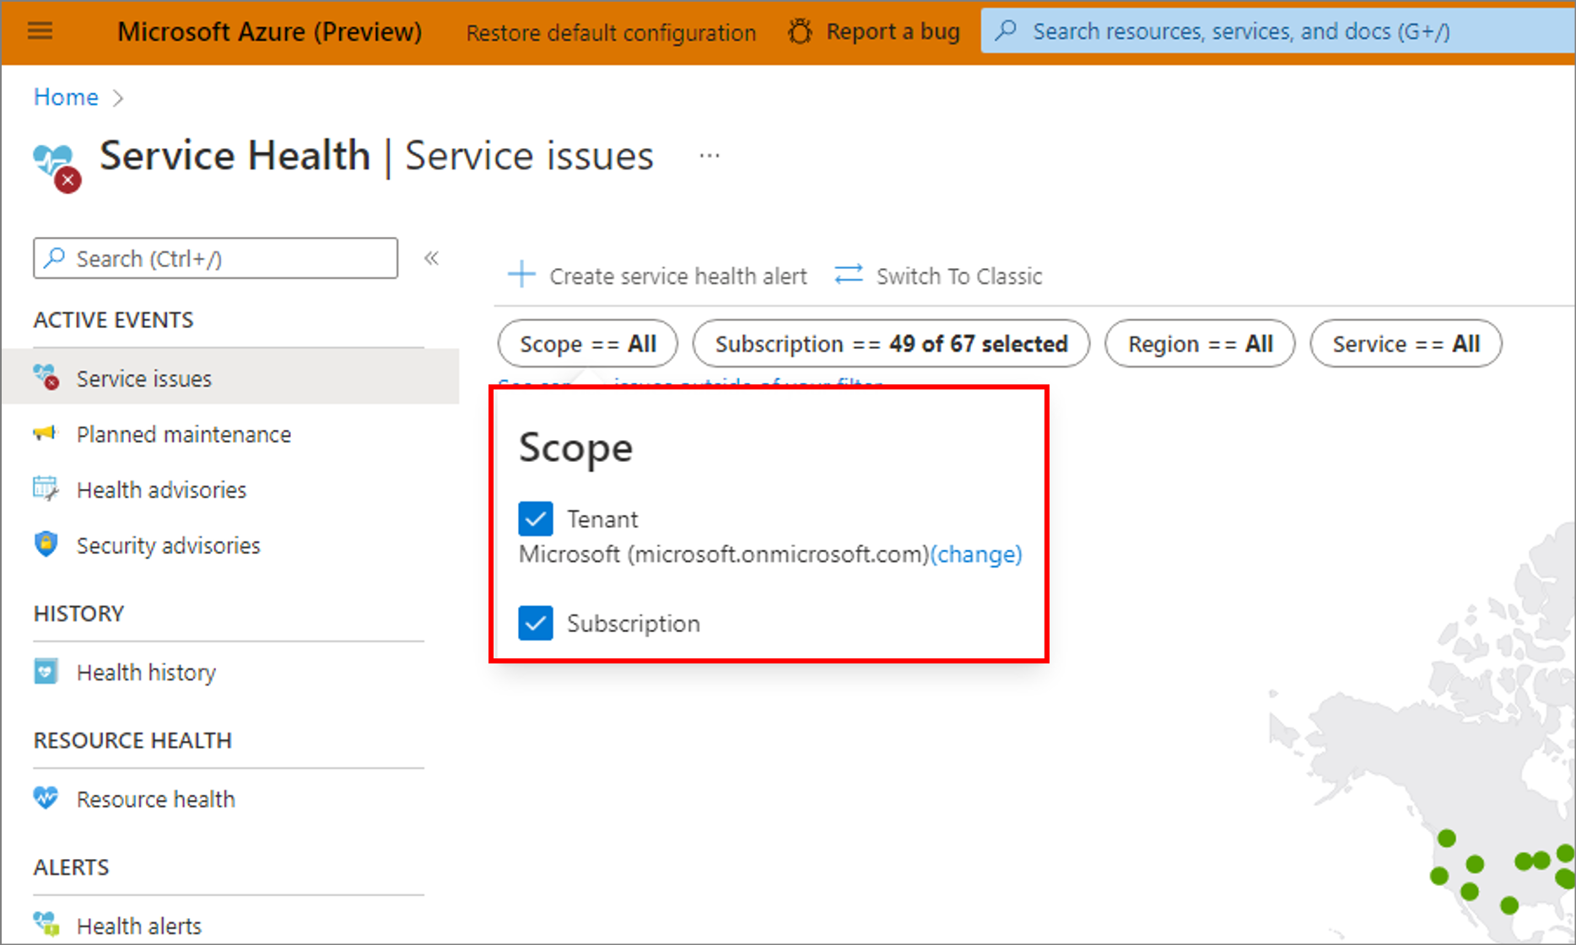Screen dimensions: 1576x945
Task: Click Restore default configuration
Action: click(611, 32)
